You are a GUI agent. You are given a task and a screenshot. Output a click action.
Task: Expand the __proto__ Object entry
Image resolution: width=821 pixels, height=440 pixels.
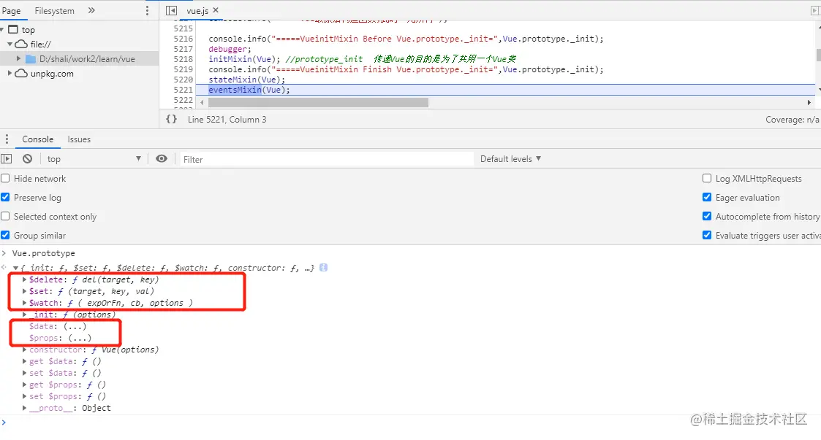(x=25, y=408)
